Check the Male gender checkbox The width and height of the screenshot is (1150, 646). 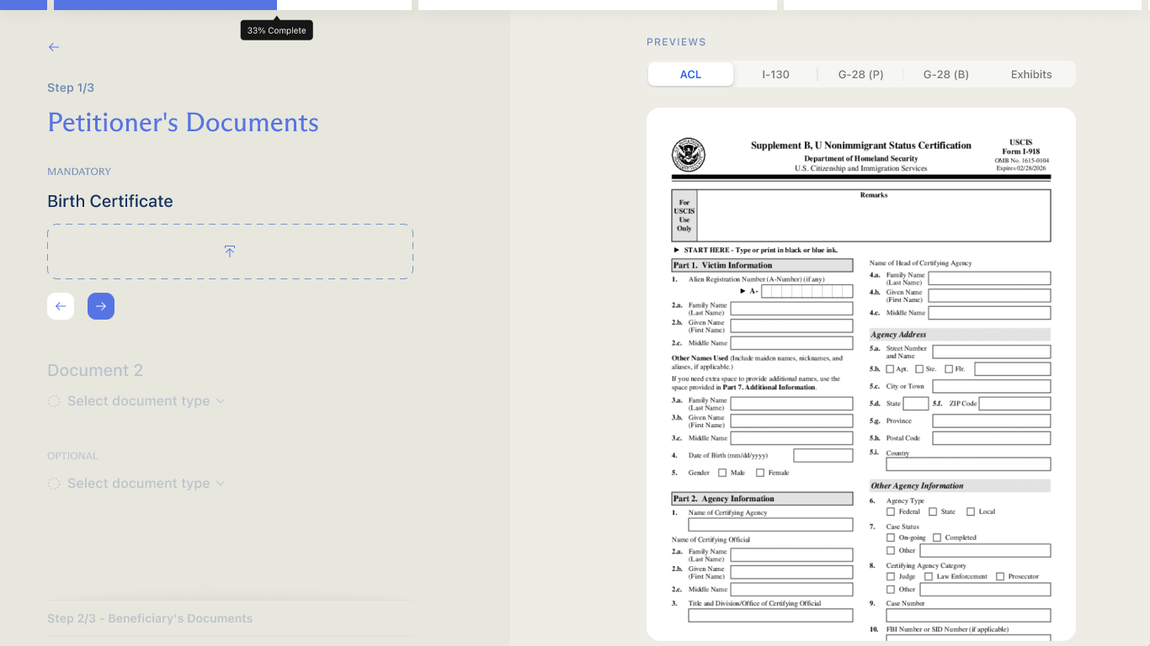722,473
